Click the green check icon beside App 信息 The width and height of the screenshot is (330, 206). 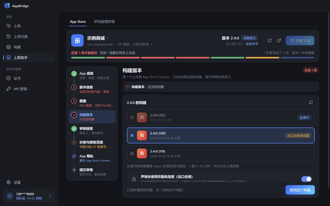[x=74, y=74]
